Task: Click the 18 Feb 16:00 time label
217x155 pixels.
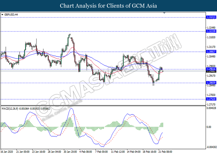Action: 149,152
